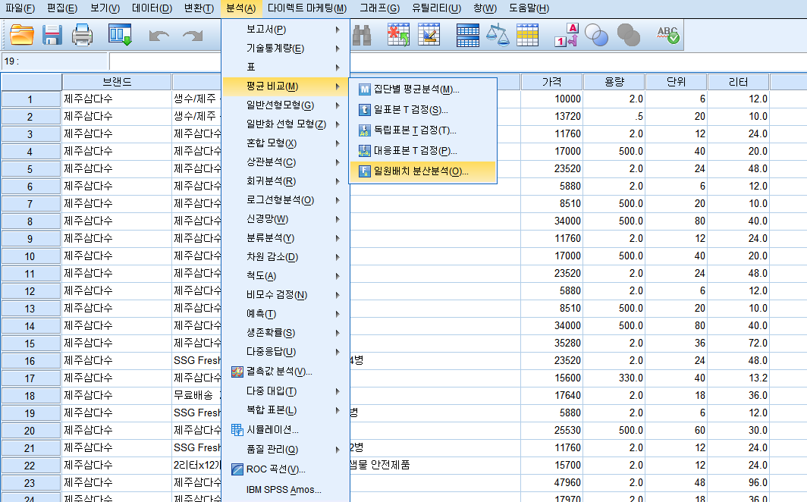Click the 리터 cell with value 13.2

pos(739,378)
